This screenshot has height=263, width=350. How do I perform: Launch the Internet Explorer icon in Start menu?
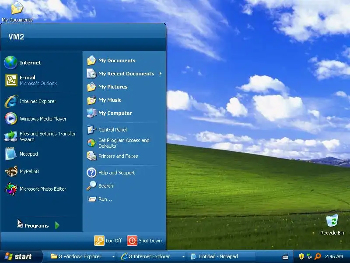11,101
